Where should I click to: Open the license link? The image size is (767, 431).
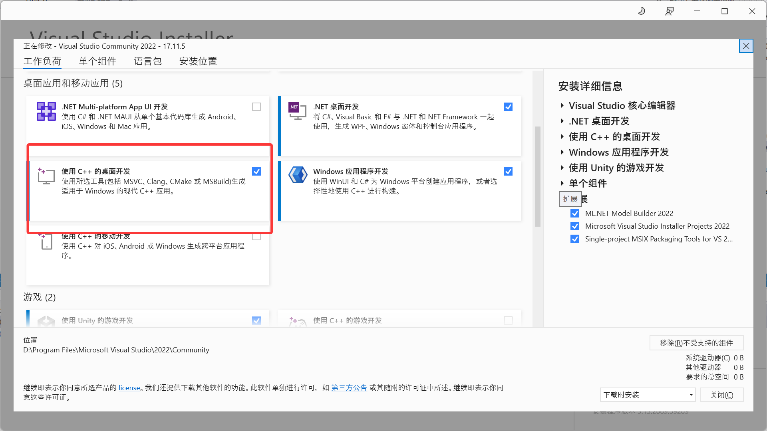[x=129, y=388]
